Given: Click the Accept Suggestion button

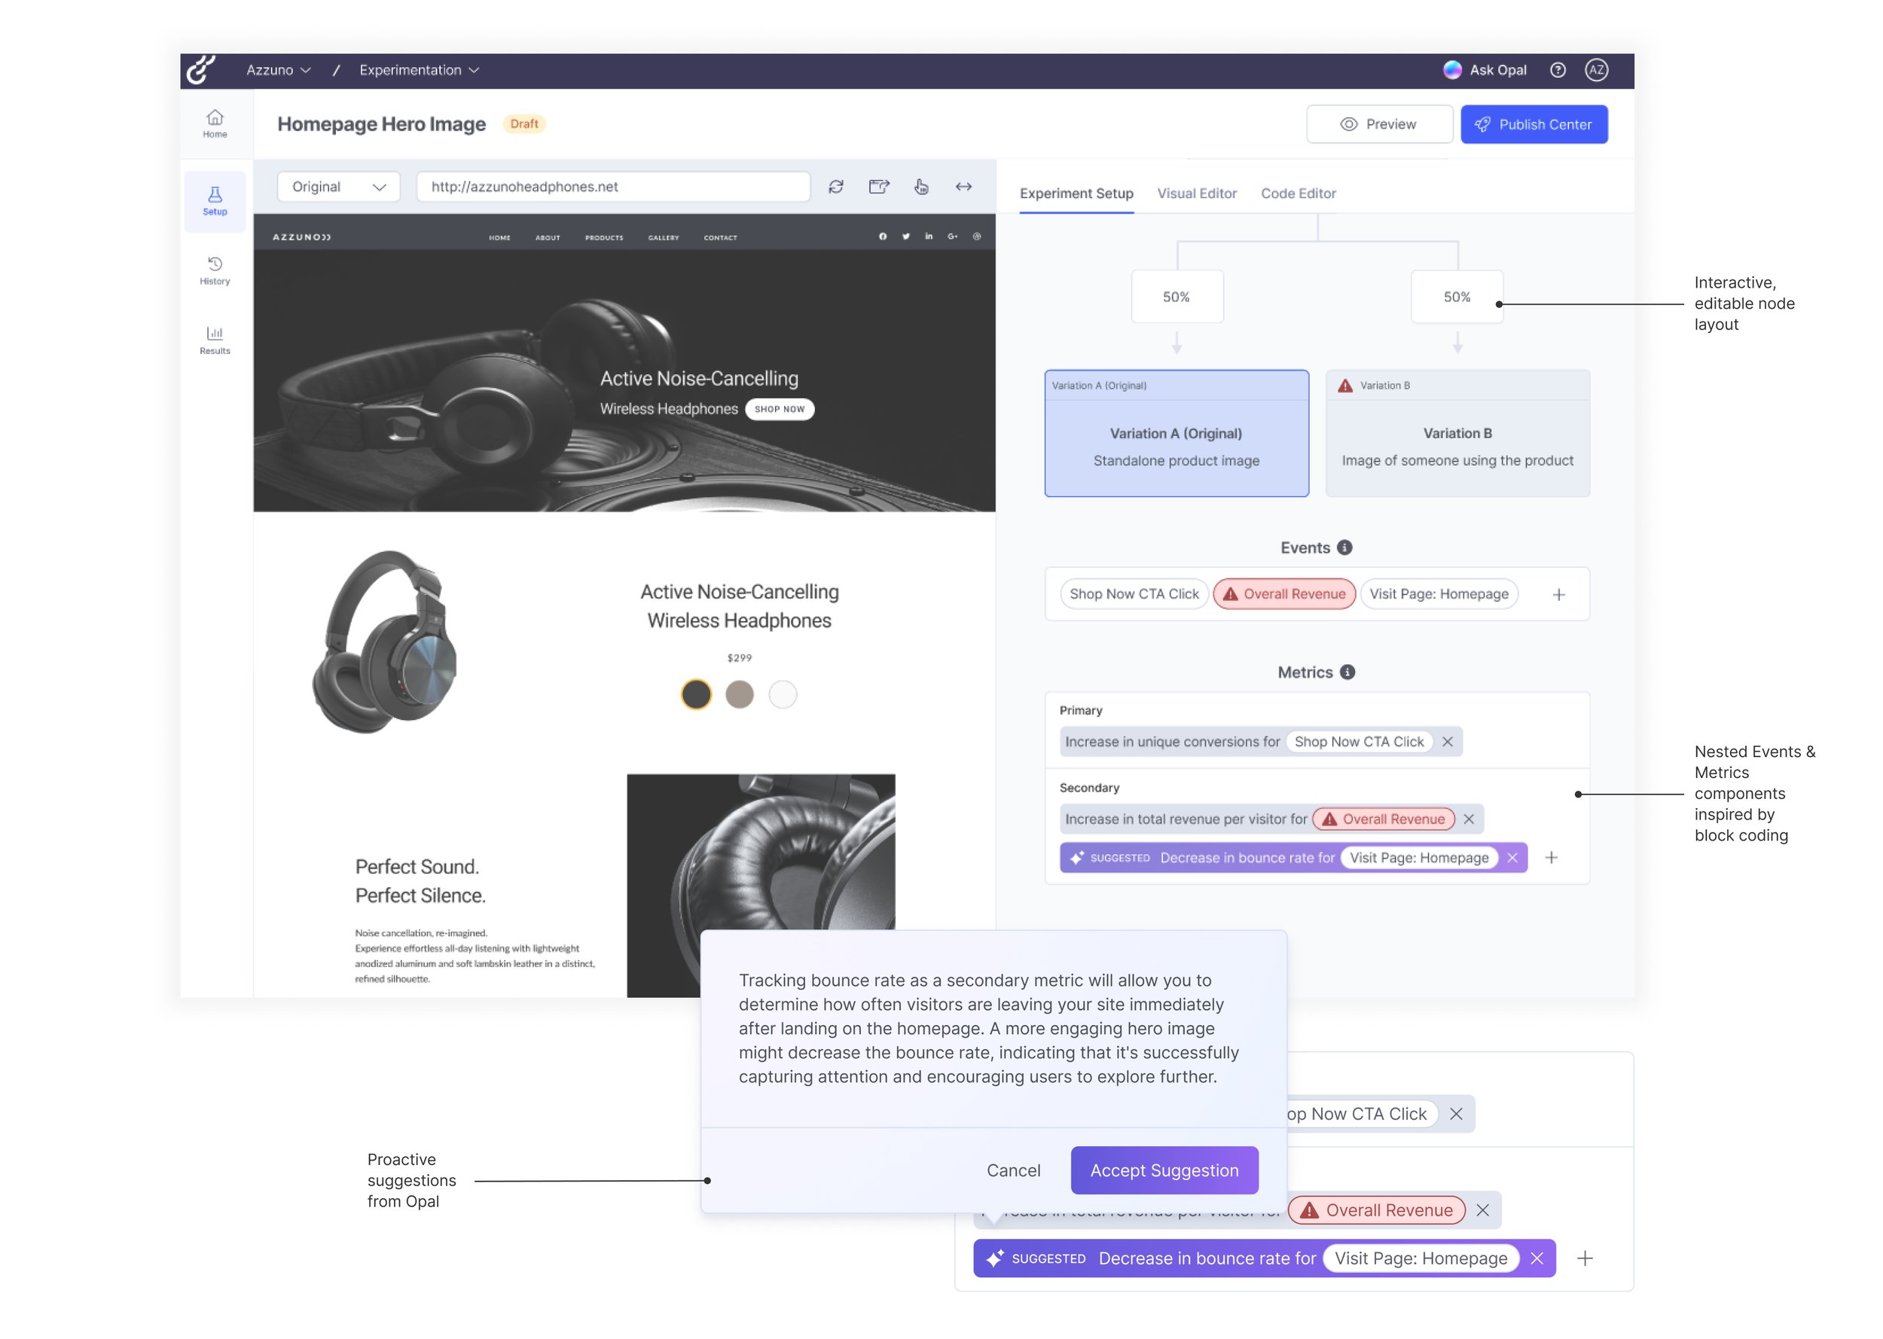Looking at the screenshot, I should pyautogui.click(x=1163, y=1170).
